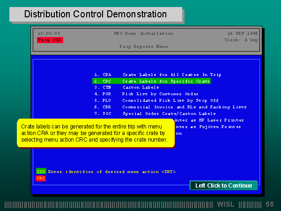Pick menu item 4 POR Pick List by Customer Order
281x211 pixels.
coord(146,94)
